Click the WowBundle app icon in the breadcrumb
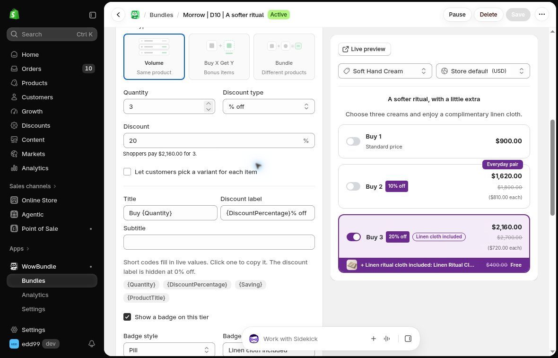The image size is (558, 358). coord(135,15)
